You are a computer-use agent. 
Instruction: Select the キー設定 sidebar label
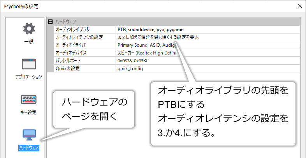[28, 112]
